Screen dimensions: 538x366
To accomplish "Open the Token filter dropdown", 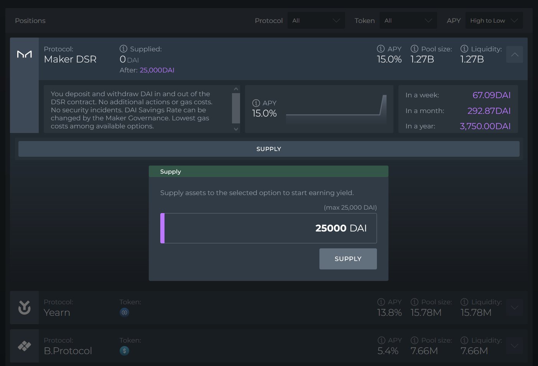I will (x=408, y=20).
